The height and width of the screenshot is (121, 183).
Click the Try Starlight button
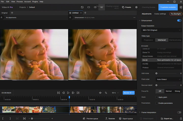click(x=176, y=14)
